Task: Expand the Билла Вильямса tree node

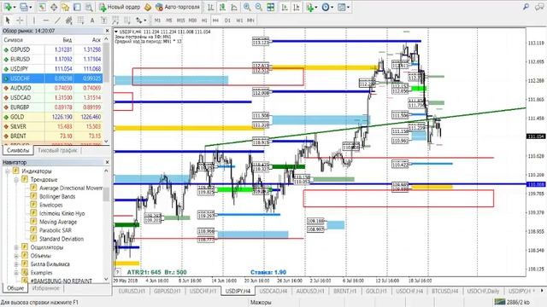Action: (x=16, y=264)
